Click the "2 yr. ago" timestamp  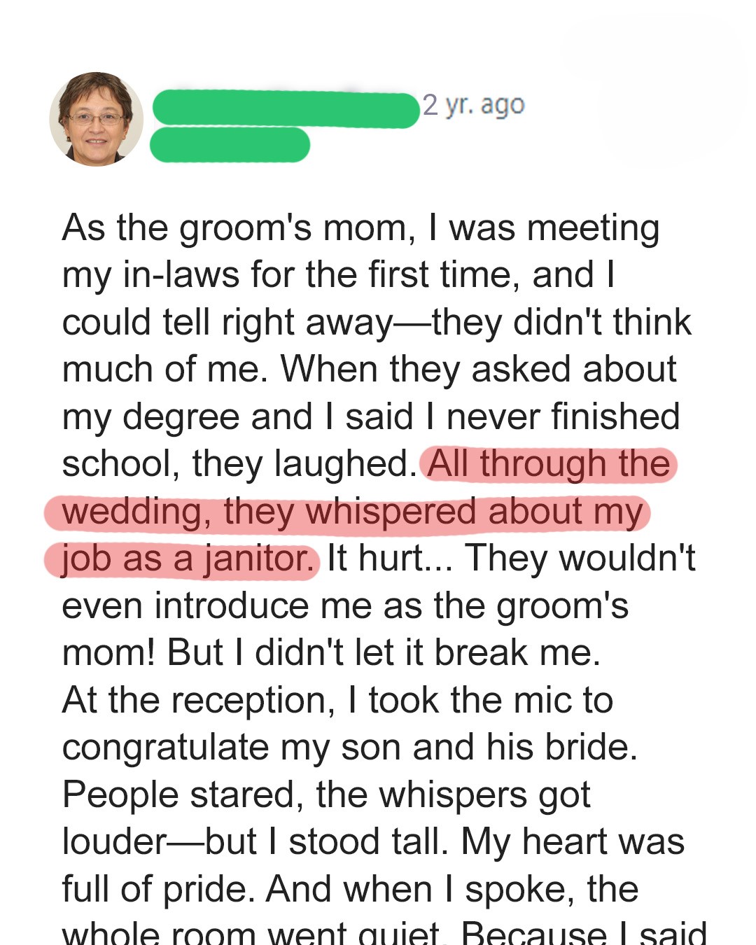(473, 105)
